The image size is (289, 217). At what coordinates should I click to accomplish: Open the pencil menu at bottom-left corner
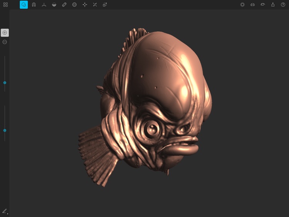tap(5, 211)
